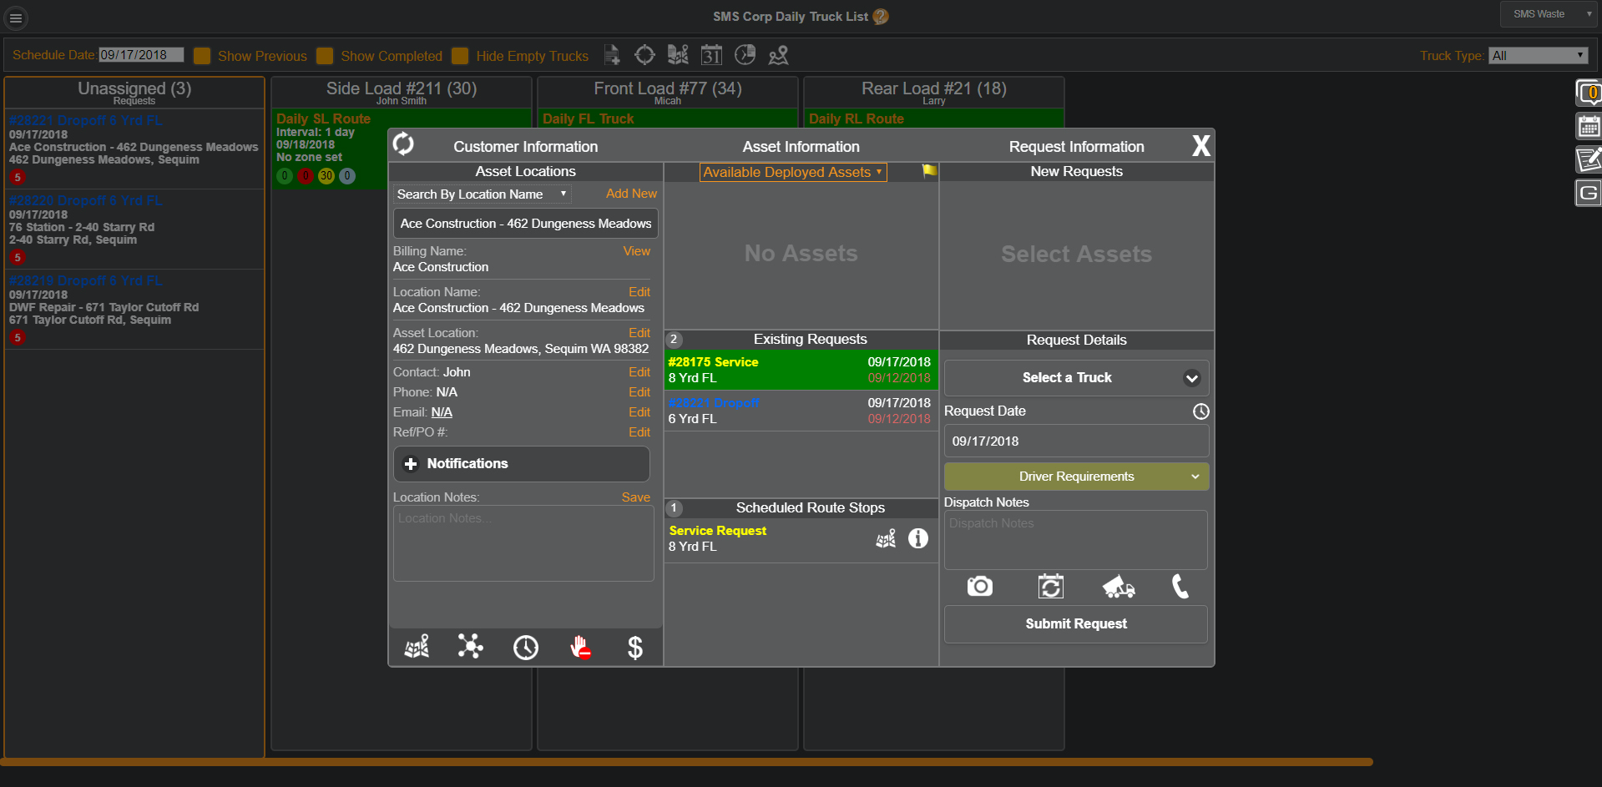1602x787 pixels.
Task: Select the phone call icon in Request Details
Action: pos(1180,587)
